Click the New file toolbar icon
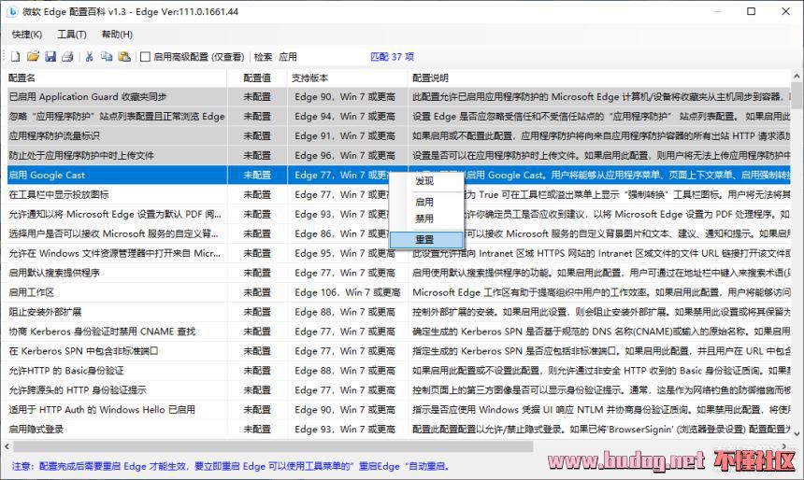The image size is (804, 480). pyautogui.click(x=16, y=57)
